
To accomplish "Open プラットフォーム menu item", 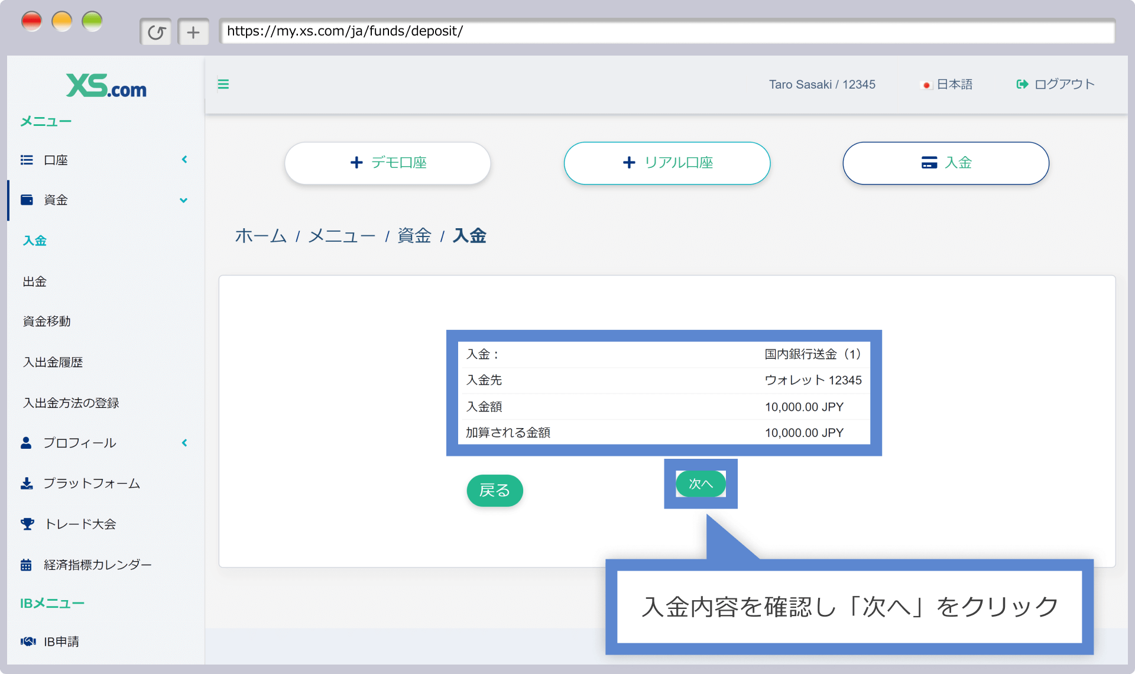I will pos(92,484).
